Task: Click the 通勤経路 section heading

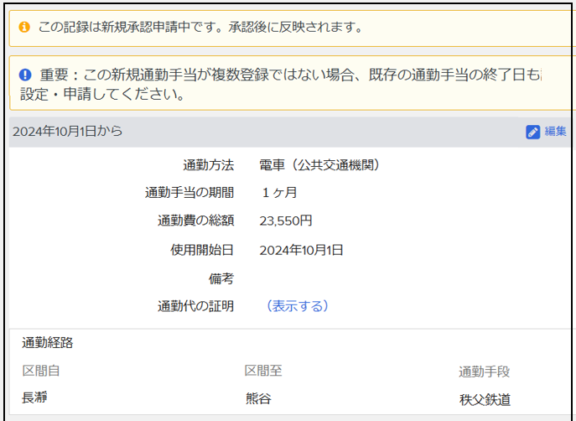Action: click(x=47, y=343)
